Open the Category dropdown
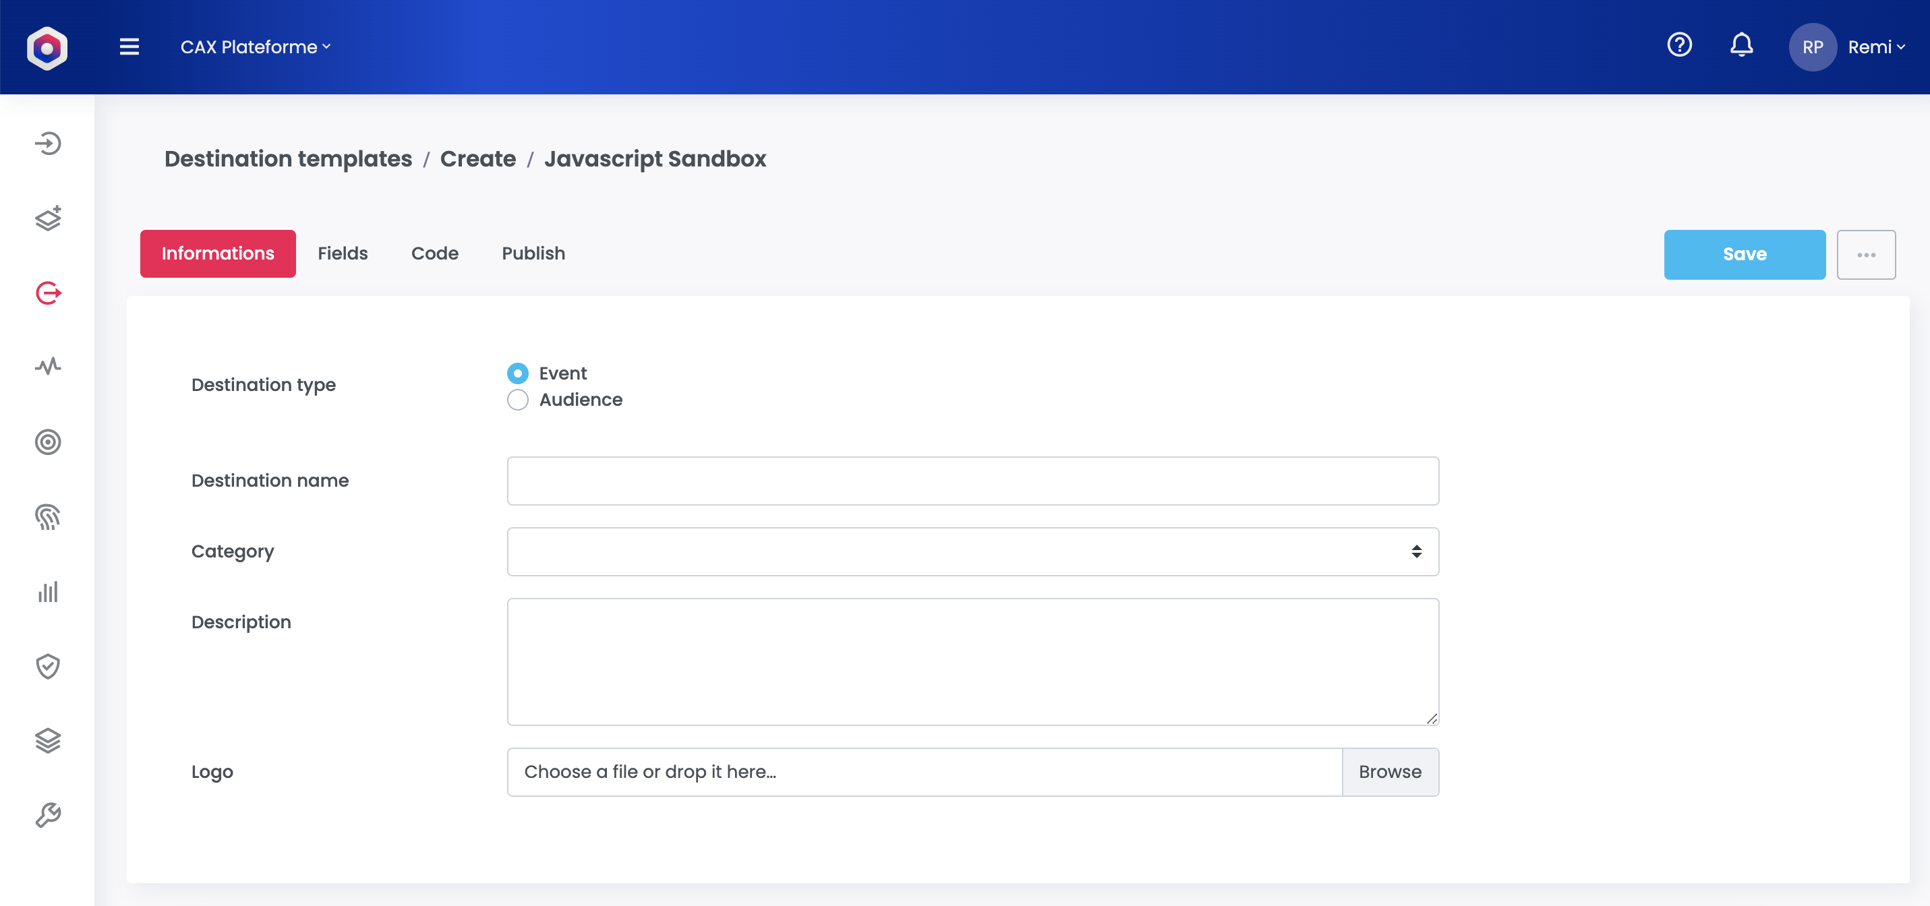Viewport: 1930px width, 906px height. [x=972, y=552]
